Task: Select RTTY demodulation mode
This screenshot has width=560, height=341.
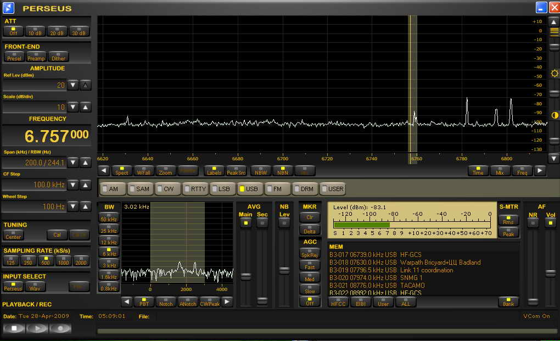Action: tap(195, 189)
